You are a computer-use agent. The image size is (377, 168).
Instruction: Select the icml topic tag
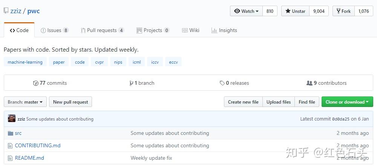click(137, 62)
